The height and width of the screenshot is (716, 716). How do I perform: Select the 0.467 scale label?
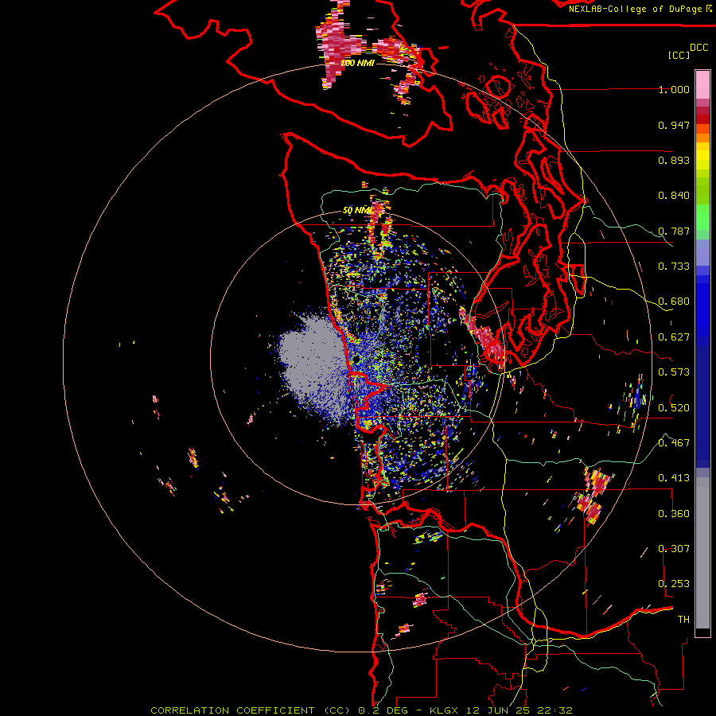click(x=674, y=442)
